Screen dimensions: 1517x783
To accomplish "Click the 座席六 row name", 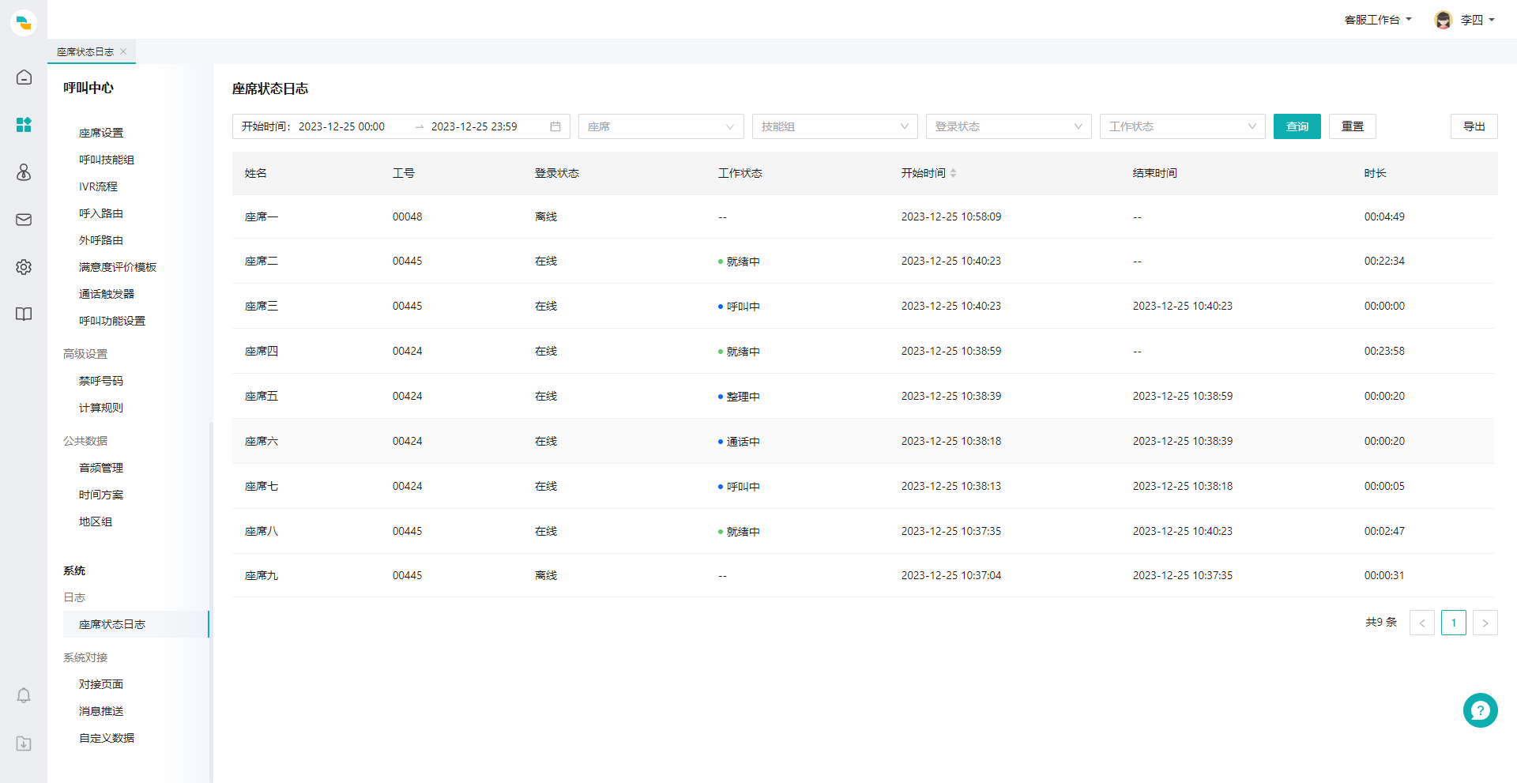I will point(262,441).
